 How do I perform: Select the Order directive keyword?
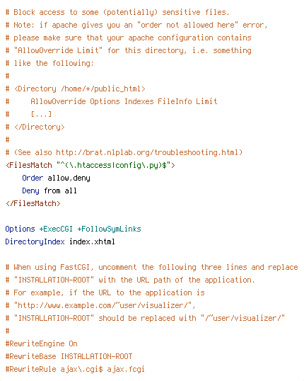click(x=33, y=178)
